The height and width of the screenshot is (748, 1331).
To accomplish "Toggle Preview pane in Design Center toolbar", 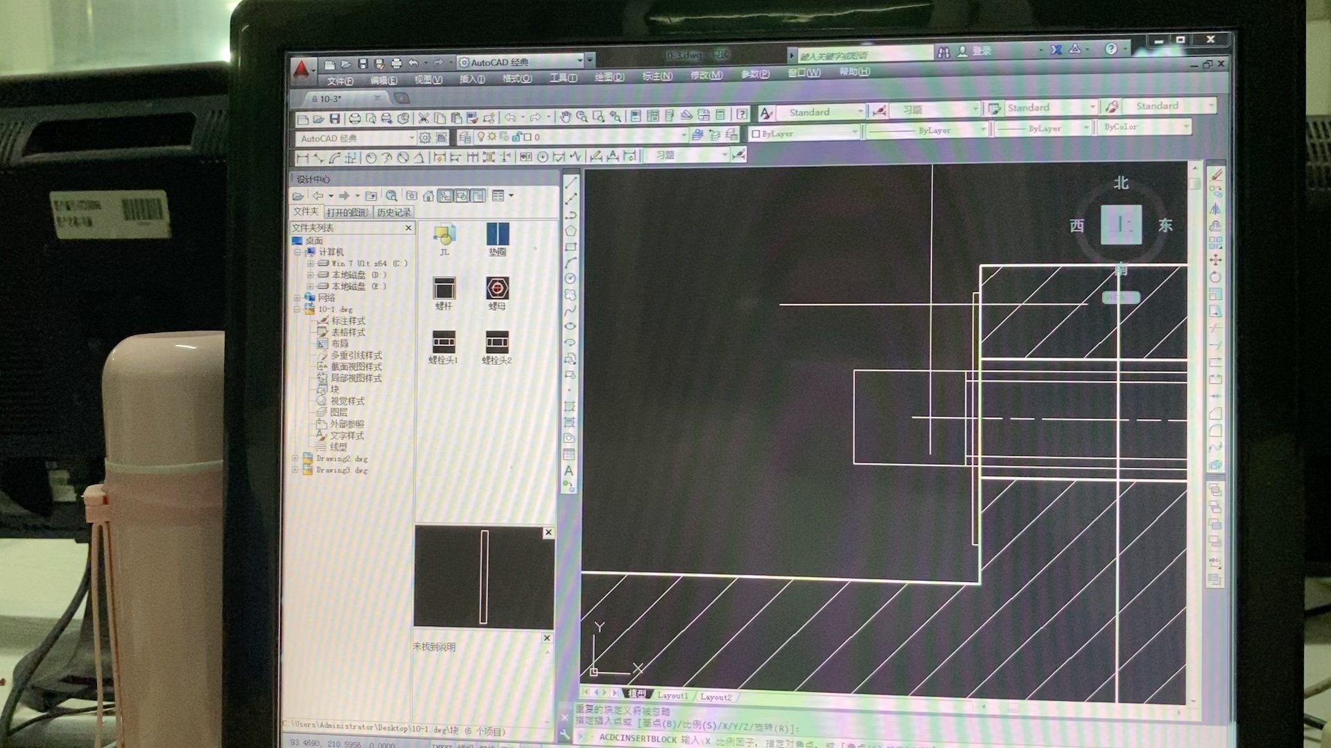I will coord(462,196).
